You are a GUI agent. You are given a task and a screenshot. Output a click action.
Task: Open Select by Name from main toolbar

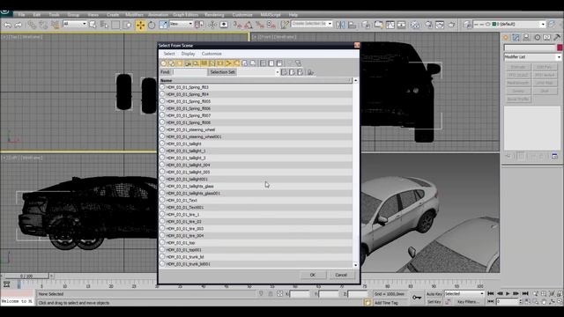point(104,25)
